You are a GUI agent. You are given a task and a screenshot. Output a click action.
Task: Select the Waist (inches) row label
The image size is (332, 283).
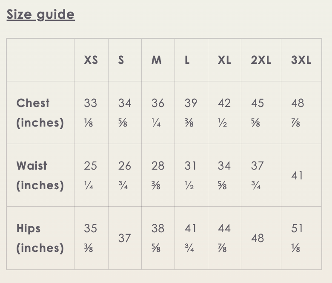point(40,176)
